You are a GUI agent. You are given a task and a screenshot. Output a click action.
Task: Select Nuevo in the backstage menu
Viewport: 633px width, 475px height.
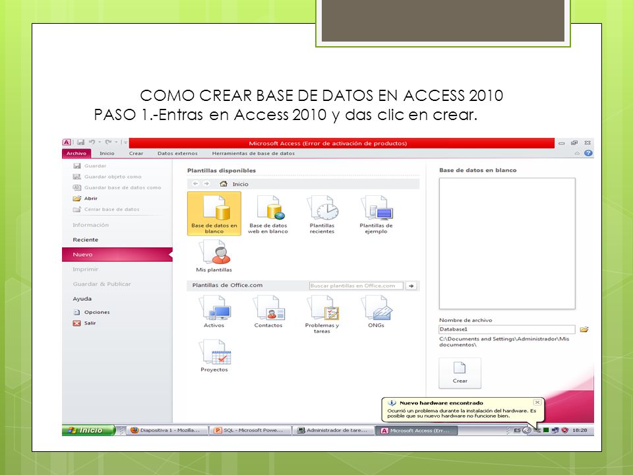coord(117,255)
